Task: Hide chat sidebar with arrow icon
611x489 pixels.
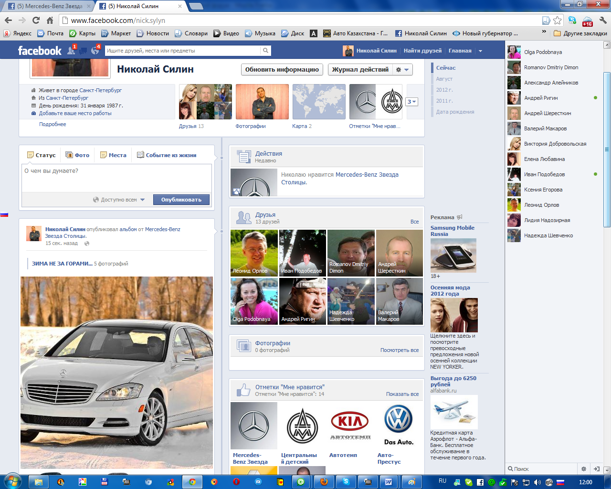Action: tap(596, 469)
